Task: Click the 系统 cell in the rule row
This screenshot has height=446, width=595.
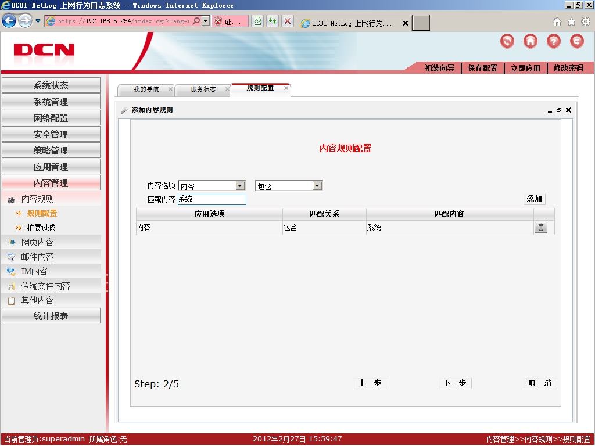Action: [450, 228]
